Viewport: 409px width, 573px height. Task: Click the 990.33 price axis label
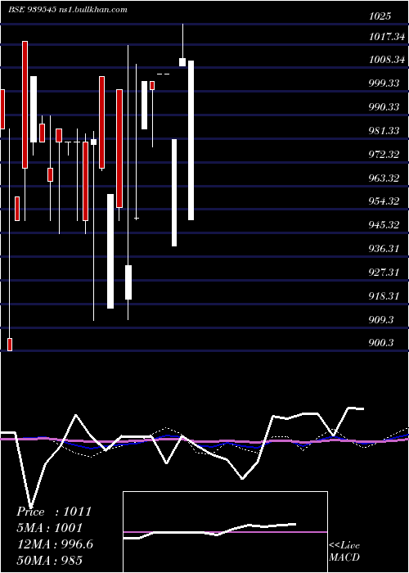[x=384, y=107]
